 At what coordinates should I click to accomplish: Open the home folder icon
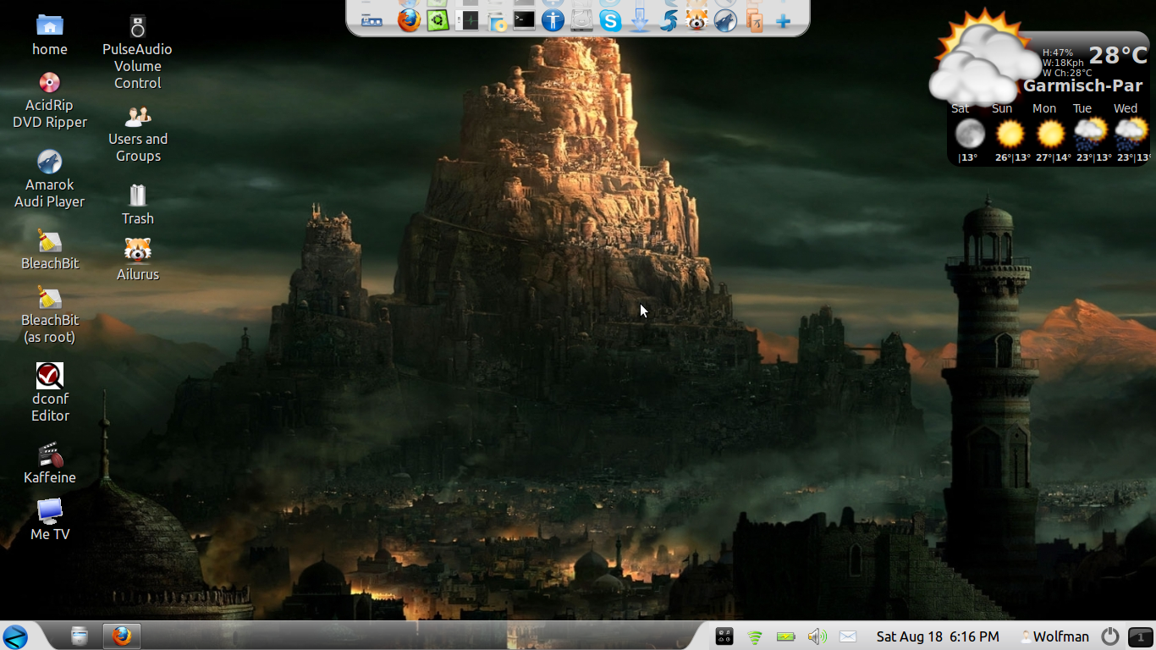tap(50, 26)
